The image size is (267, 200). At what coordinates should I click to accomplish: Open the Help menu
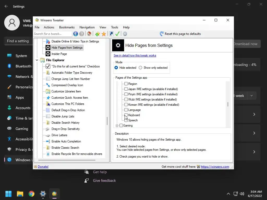(x=126, y=27)
